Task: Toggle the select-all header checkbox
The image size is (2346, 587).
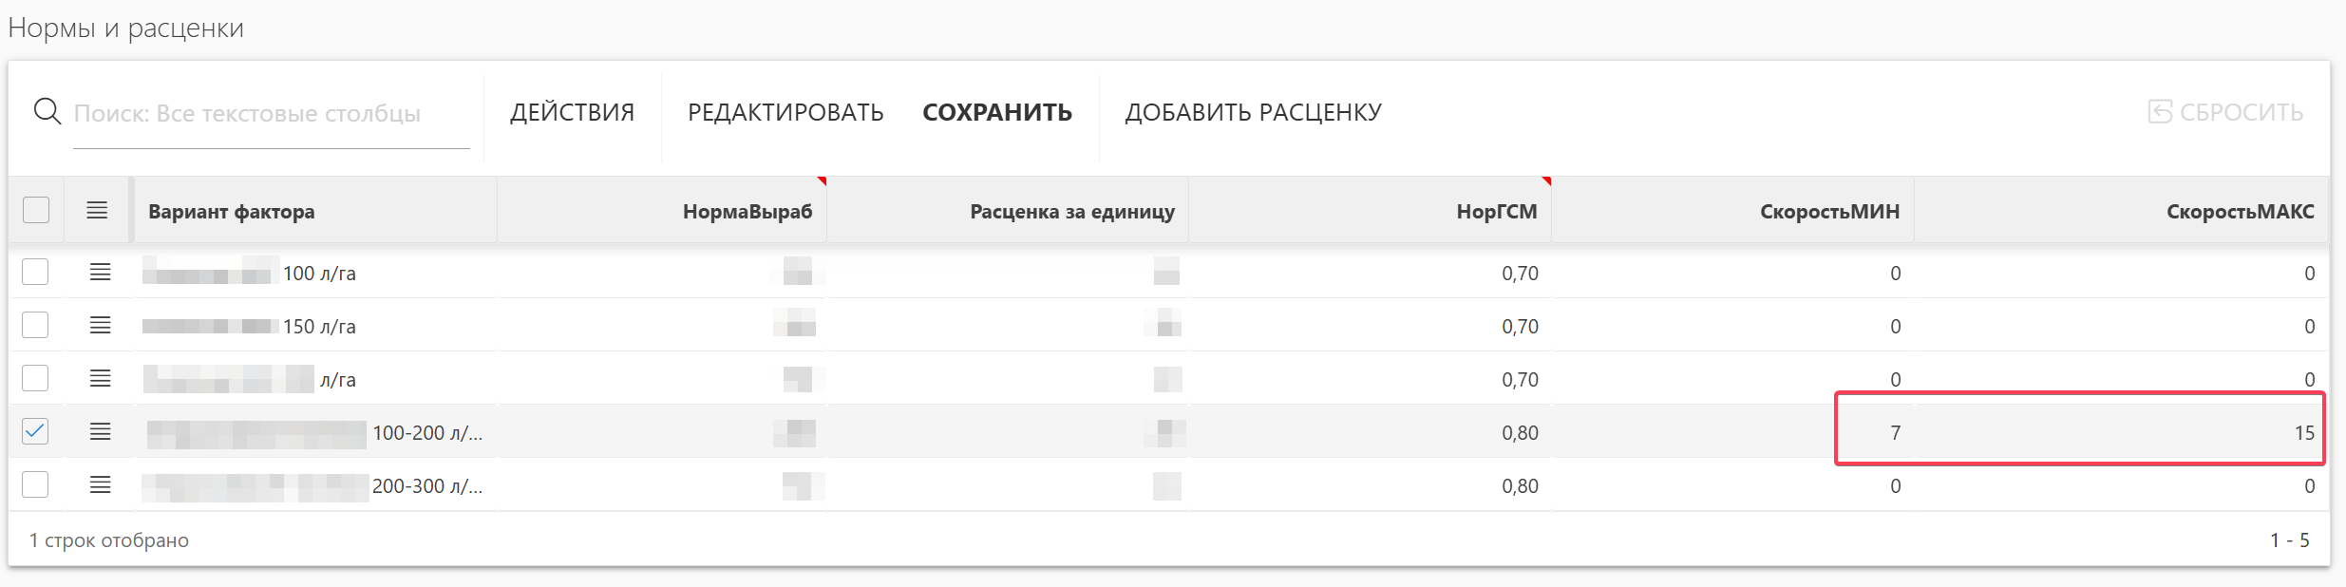Action: click(x=36, y=210)
